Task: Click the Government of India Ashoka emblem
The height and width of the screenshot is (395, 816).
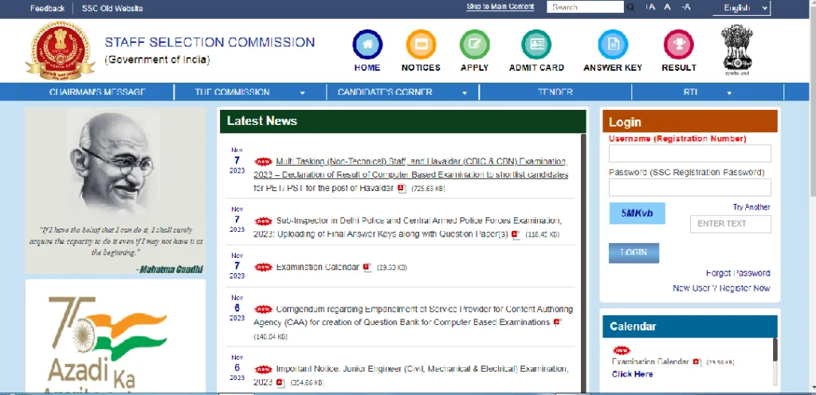Action: [x=737, y=50]
